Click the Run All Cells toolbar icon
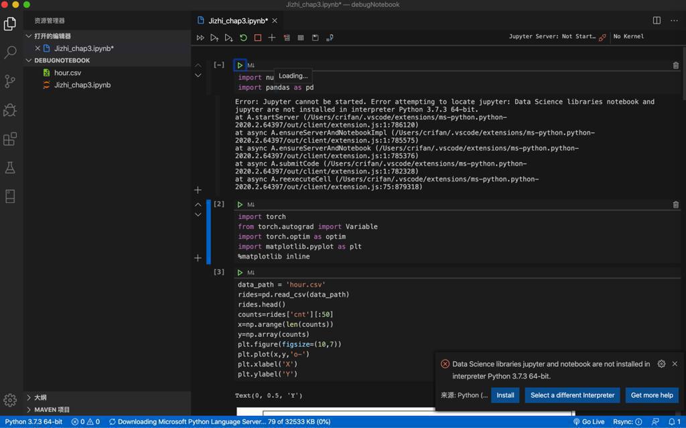The image size is (686, 428). tap(200, 38)
